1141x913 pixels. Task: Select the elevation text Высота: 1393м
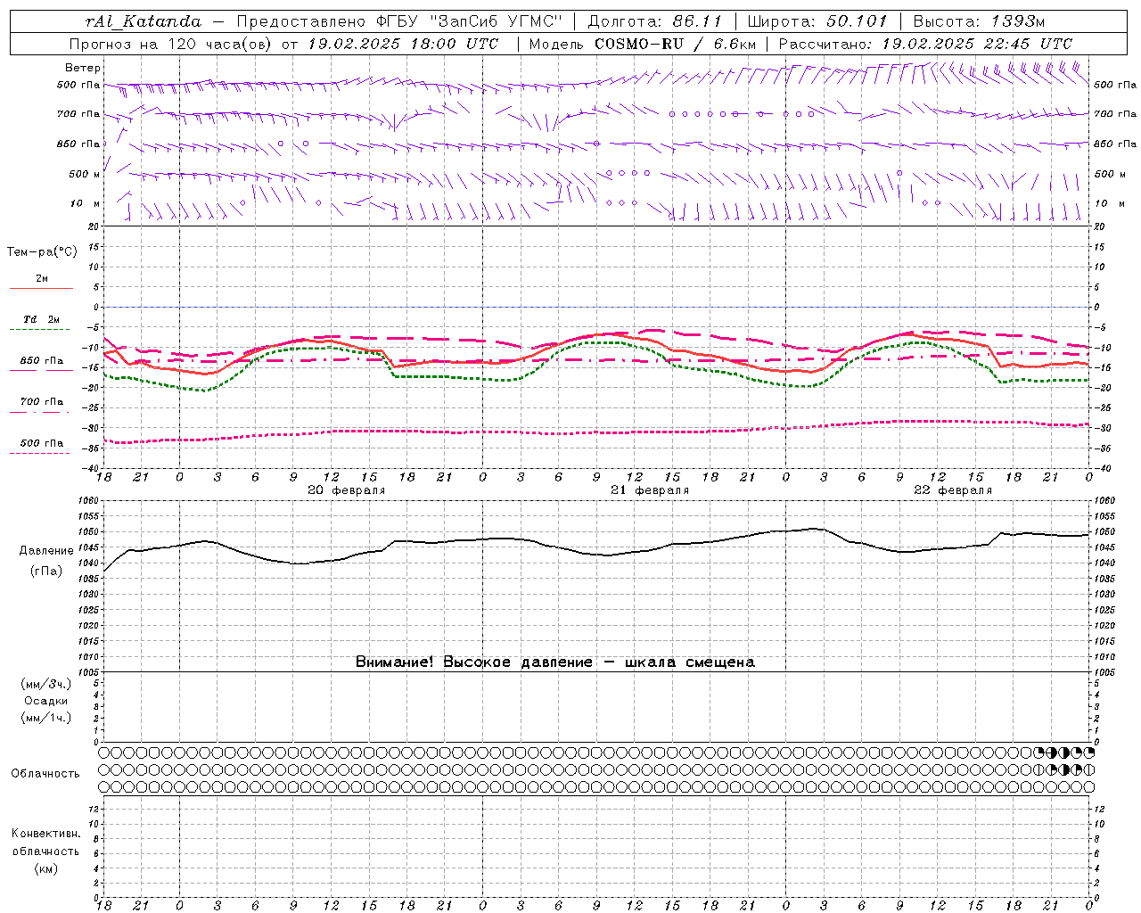click(979, 21)
